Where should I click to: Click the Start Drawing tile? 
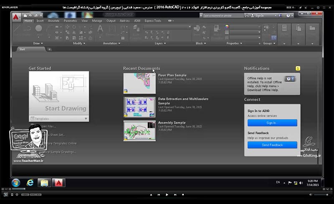point(59,93)
